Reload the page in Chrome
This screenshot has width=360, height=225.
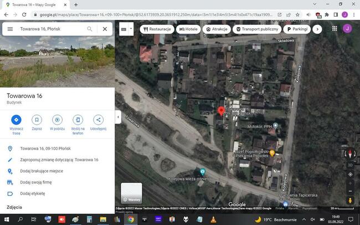click(24, 15)
